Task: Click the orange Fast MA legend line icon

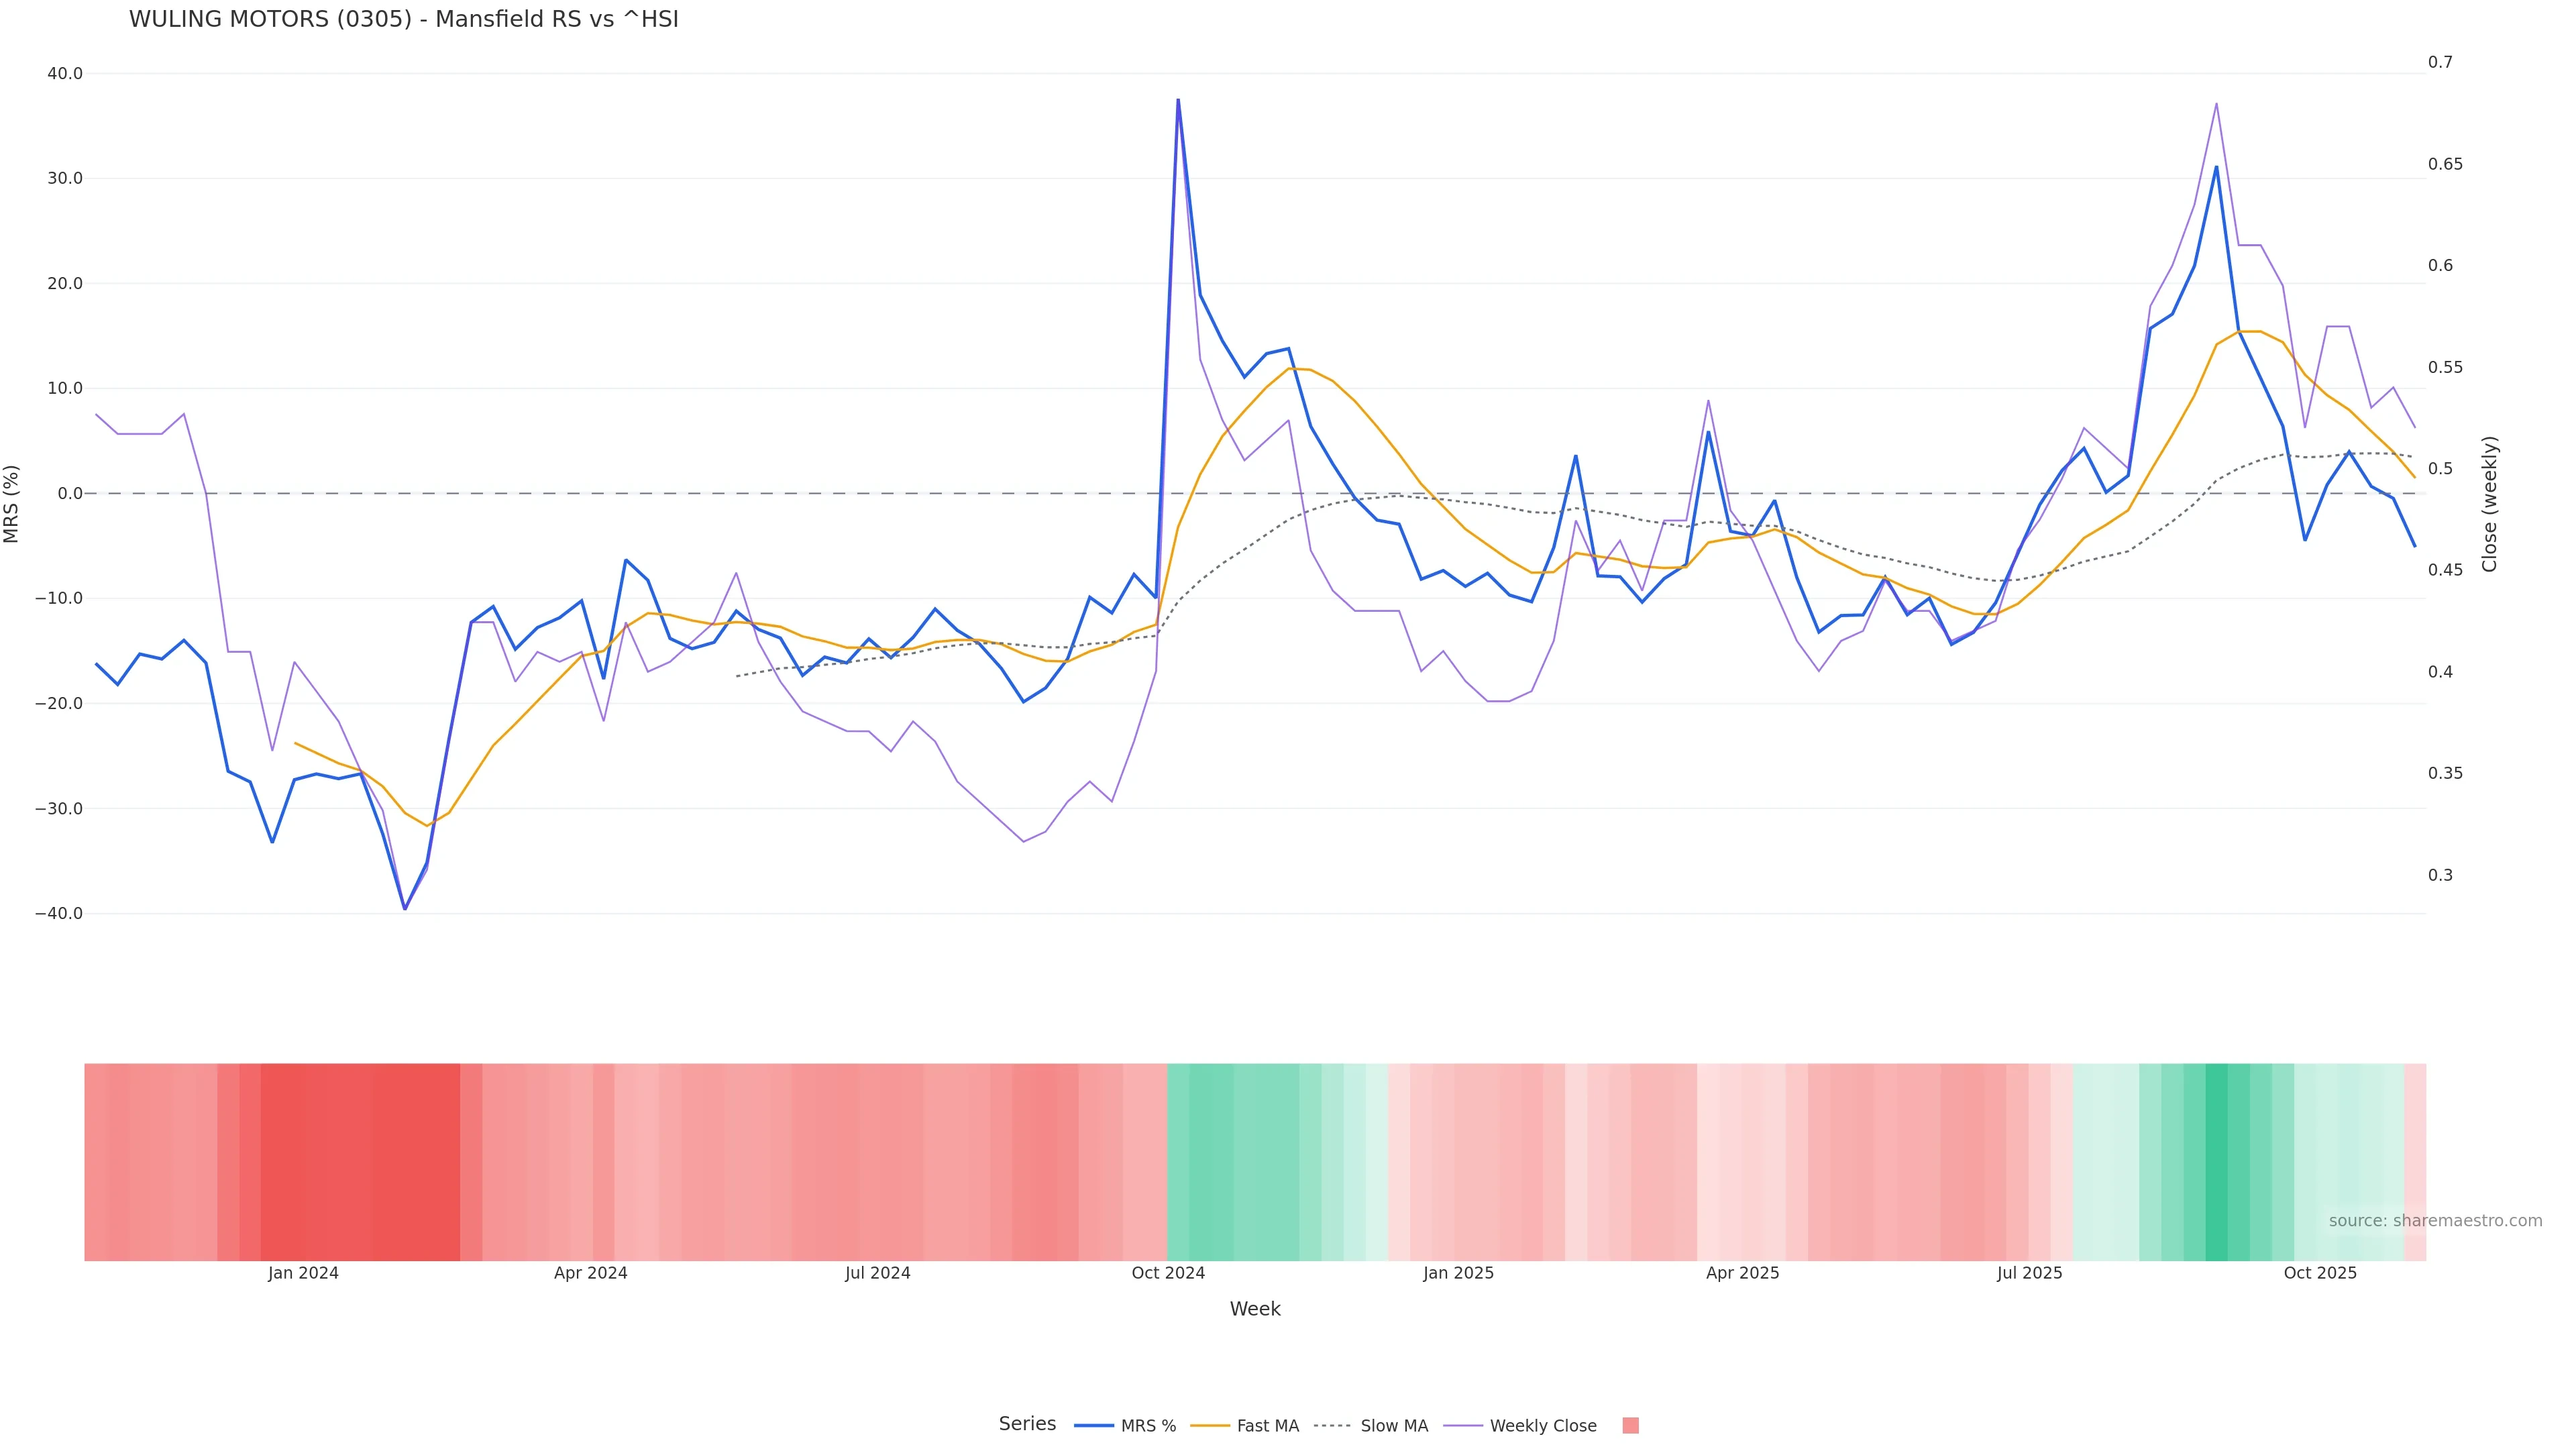Action: [x=1210, y=1426]
